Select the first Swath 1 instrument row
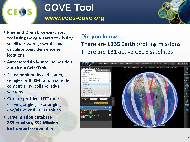190x142 pixels. pyautogui.click(x=92, y=78)
